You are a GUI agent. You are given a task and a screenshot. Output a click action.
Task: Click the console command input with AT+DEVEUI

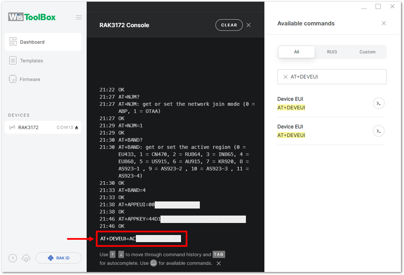[x=141, y=239]
